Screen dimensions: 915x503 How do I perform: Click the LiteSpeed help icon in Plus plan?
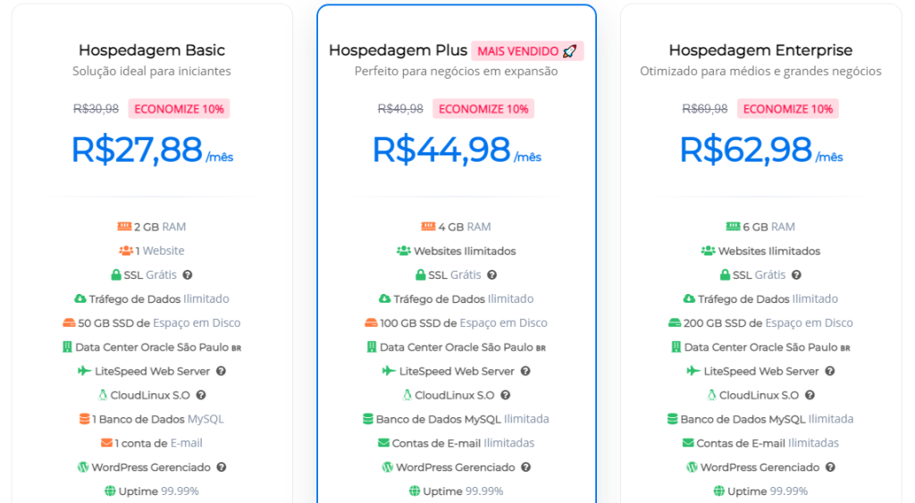(x=525, y=371)
